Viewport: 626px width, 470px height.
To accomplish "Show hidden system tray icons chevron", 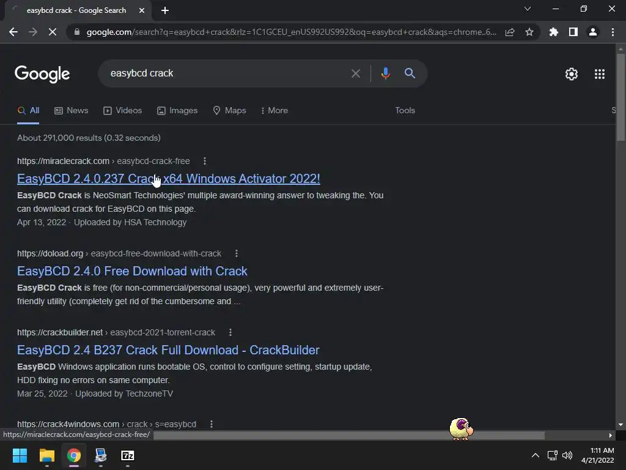I will pos(536,455).
